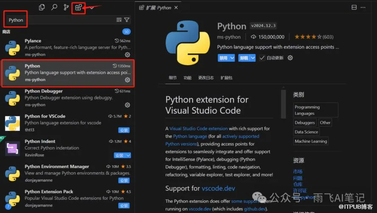Image resolution: width=377 pixels, height=213 pixels.
Task: Open the Source Control branch icon
Action: point(66,7)
